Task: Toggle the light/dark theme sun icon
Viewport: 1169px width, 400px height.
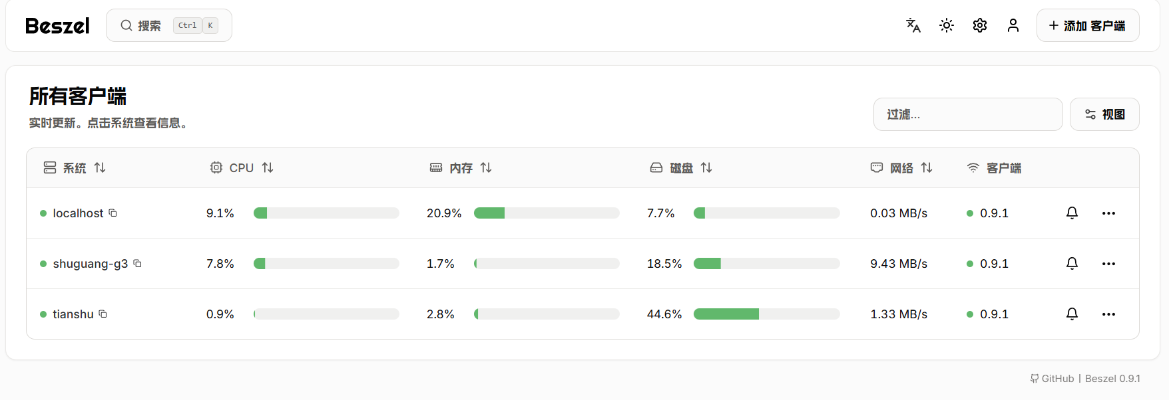Action: click(947, 26)
